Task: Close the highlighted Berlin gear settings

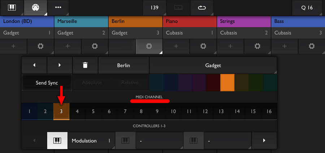Action: (x=149, y=46)
